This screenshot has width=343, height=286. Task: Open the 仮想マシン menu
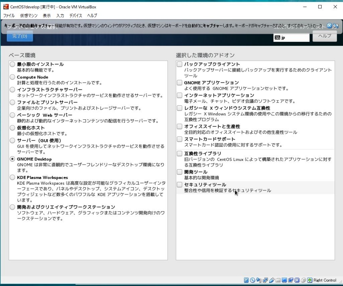29,15
